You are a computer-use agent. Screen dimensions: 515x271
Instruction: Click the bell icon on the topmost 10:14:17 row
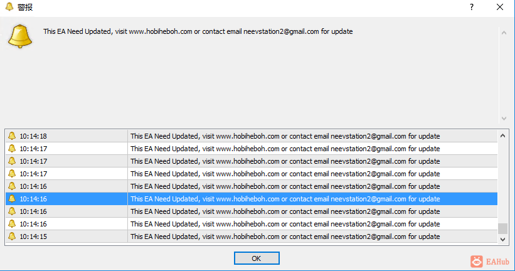[x=11, y=149]
